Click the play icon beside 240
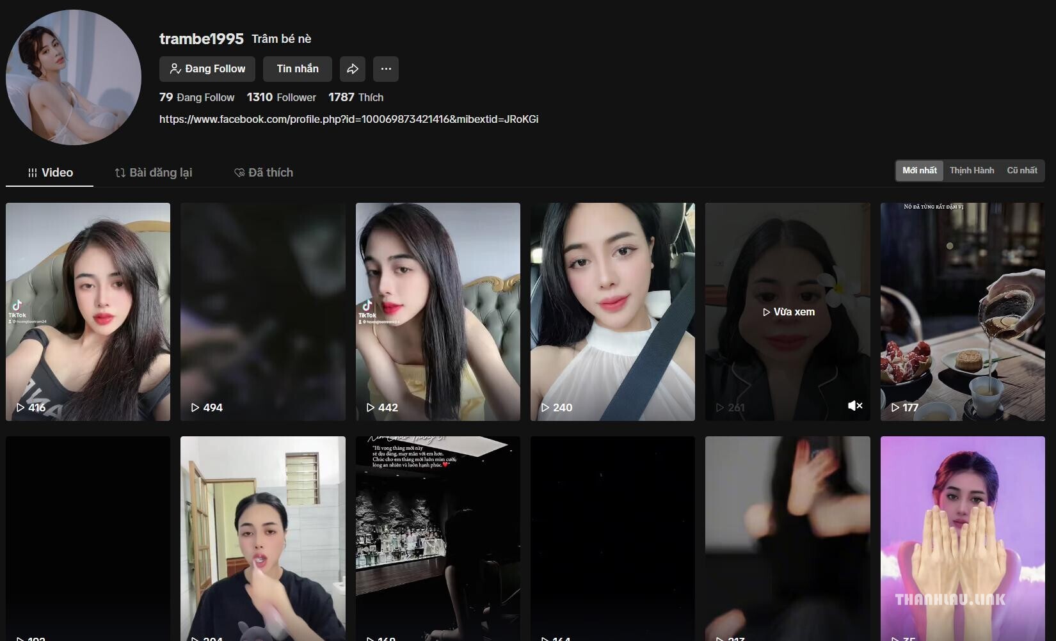 (545, 408)
